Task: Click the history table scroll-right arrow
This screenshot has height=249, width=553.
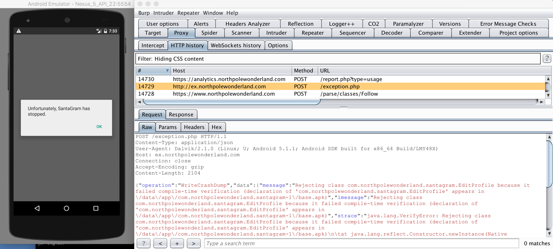Action: click(542, 102)
